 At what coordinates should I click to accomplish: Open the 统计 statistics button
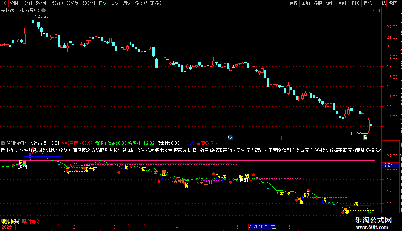point(330,3)
